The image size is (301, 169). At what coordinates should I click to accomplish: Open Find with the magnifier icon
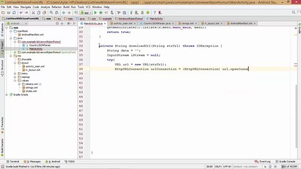click(x=51, y=13)
